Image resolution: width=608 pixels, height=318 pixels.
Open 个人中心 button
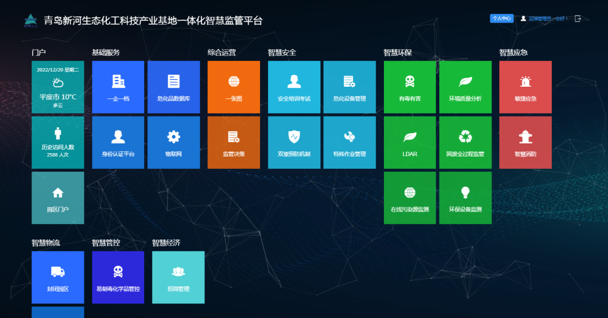coord(502,19)
